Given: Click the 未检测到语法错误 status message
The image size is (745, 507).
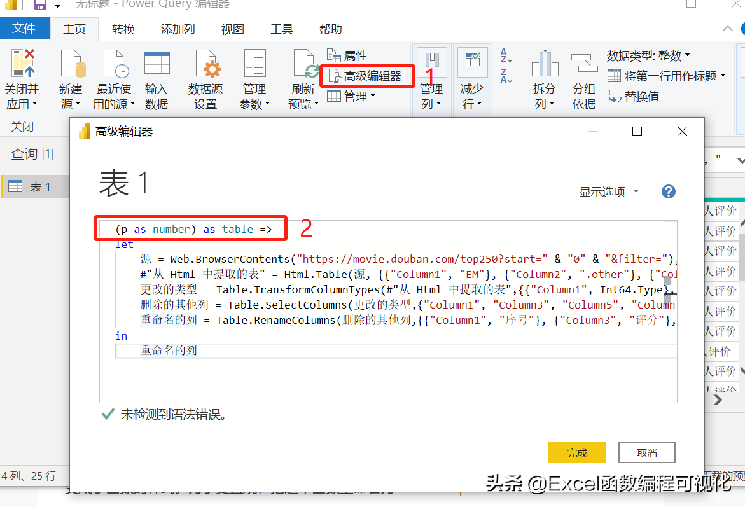Looking at the screenshot, I should pos(173,414).
